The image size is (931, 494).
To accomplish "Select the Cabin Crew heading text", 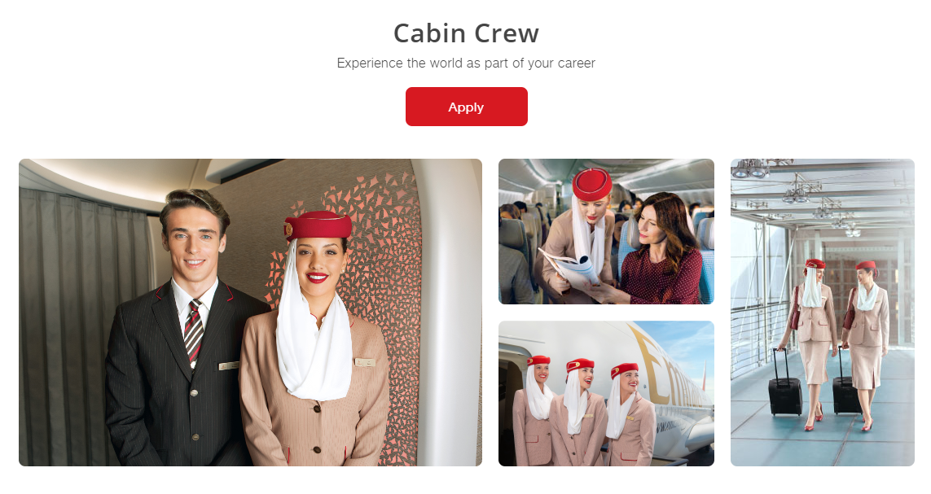I will pyautogui.click(x=466, y=33).
